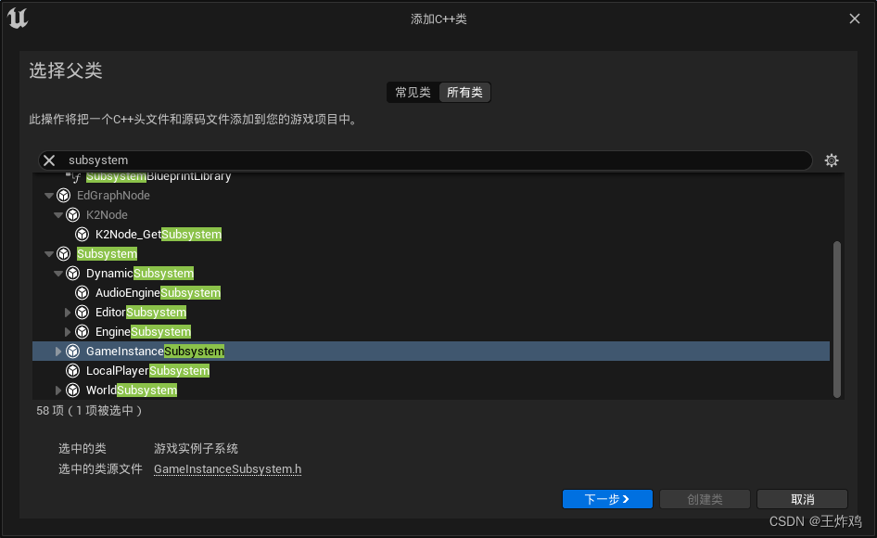Collapse the Subsystem tree node
The height and width of the screenshot is (538, 877).
pos(48,253)
